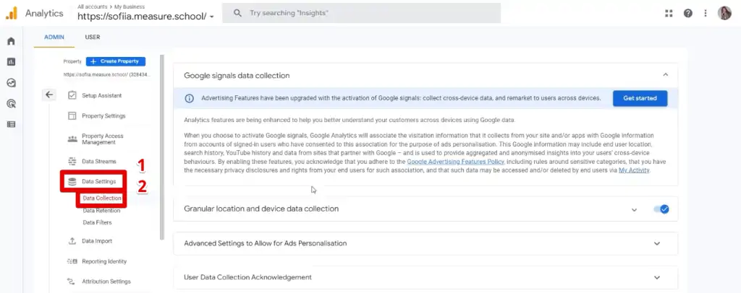Open Property Settings menu item
The image size is (741, 293).
(103, 116)
